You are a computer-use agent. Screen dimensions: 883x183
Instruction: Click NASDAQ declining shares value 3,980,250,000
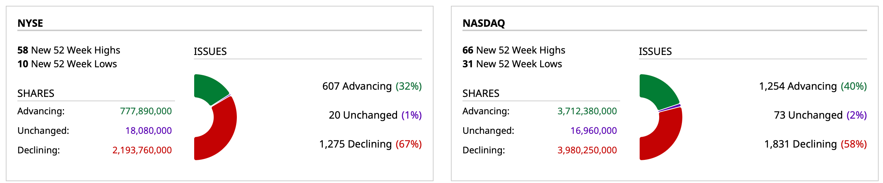[587, 150]
